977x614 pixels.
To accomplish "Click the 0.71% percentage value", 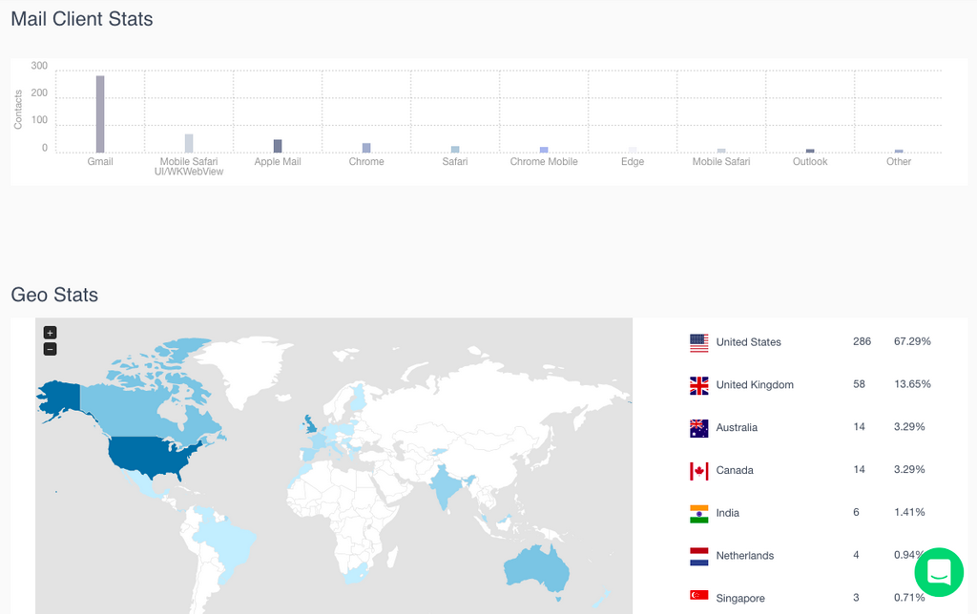I will tap(909, 598).
